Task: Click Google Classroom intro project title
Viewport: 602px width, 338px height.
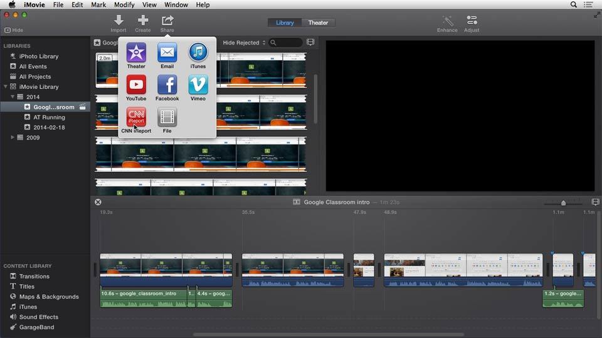Action: pos(337,202)
